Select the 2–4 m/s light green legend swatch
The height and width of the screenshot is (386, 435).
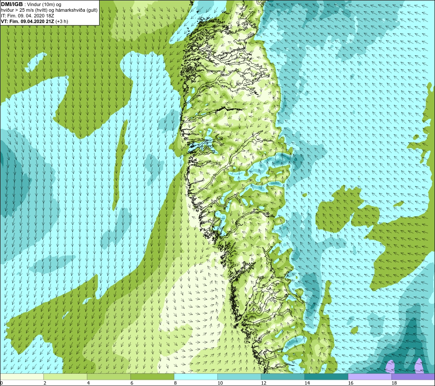coord(65,376)
